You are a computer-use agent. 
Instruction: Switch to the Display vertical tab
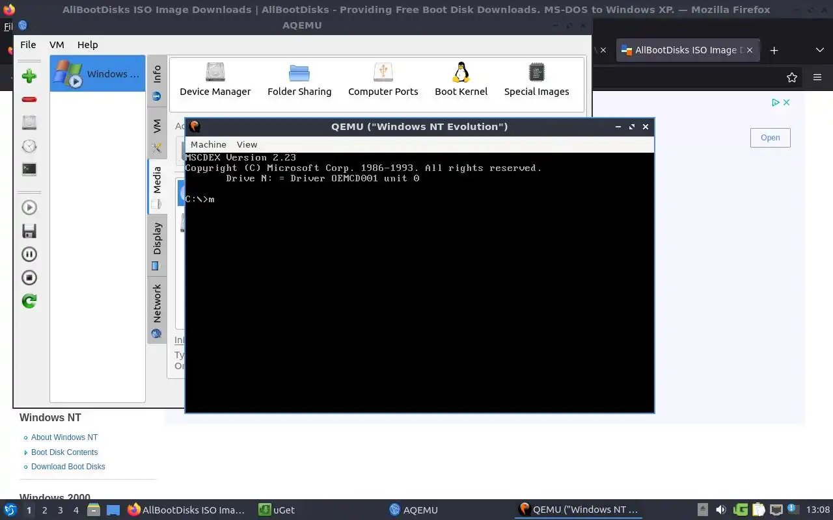pos(157,244)
